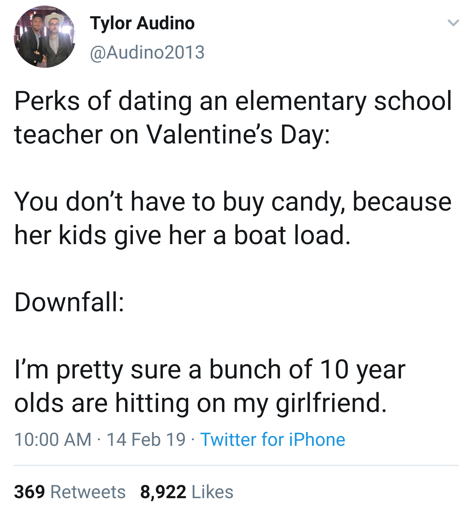
Task: Click the 'Perks of dating' opening line
Action: tap(233, 101)
